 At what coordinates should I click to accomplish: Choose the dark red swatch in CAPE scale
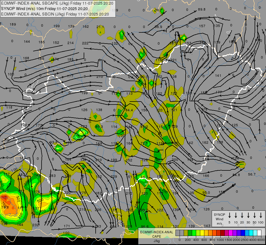tap(223, 233)
